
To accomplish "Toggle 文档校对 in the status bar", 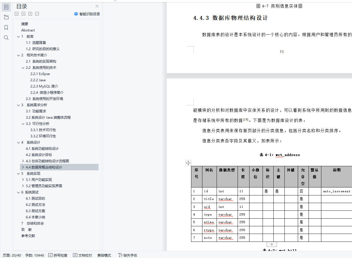I will click(x=83, y=255).
